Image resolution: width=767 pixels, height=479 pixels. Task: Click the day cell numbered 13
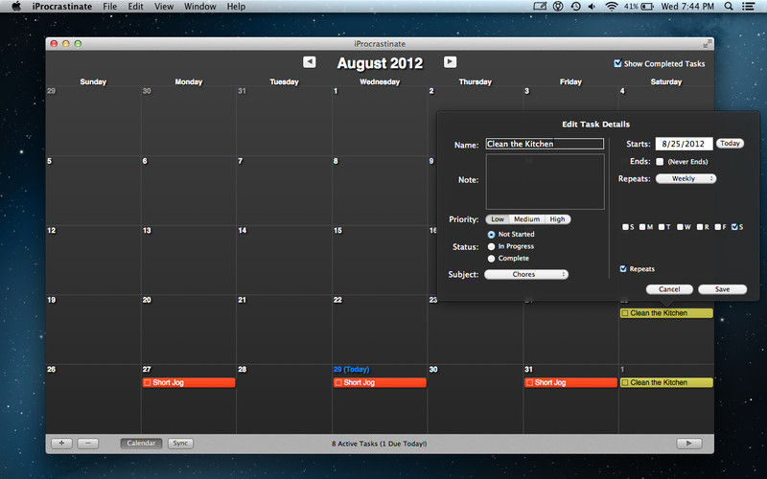pyautogui.click(x=188, y=260)
